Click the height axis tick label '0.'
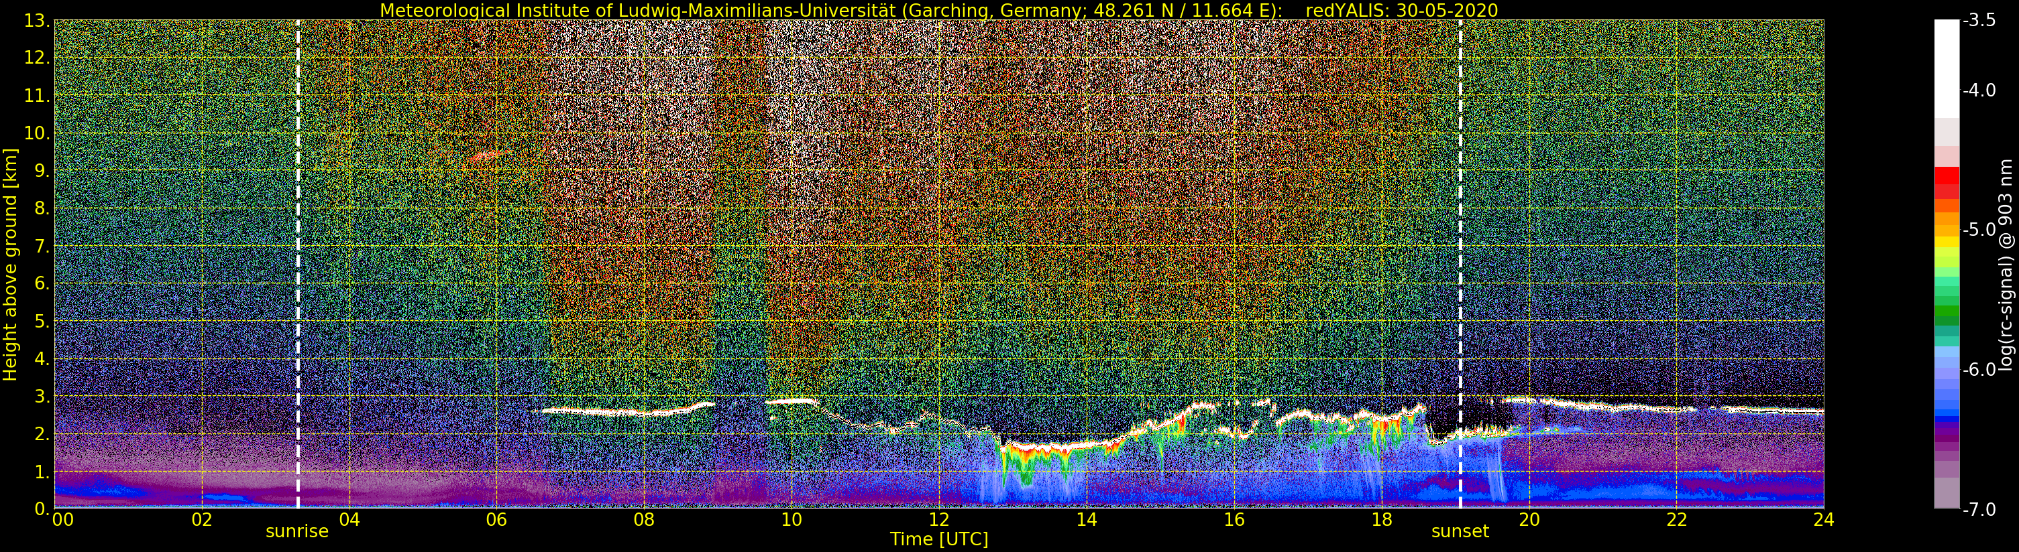This screenshot has height=552, width=2019. point(42,510)
